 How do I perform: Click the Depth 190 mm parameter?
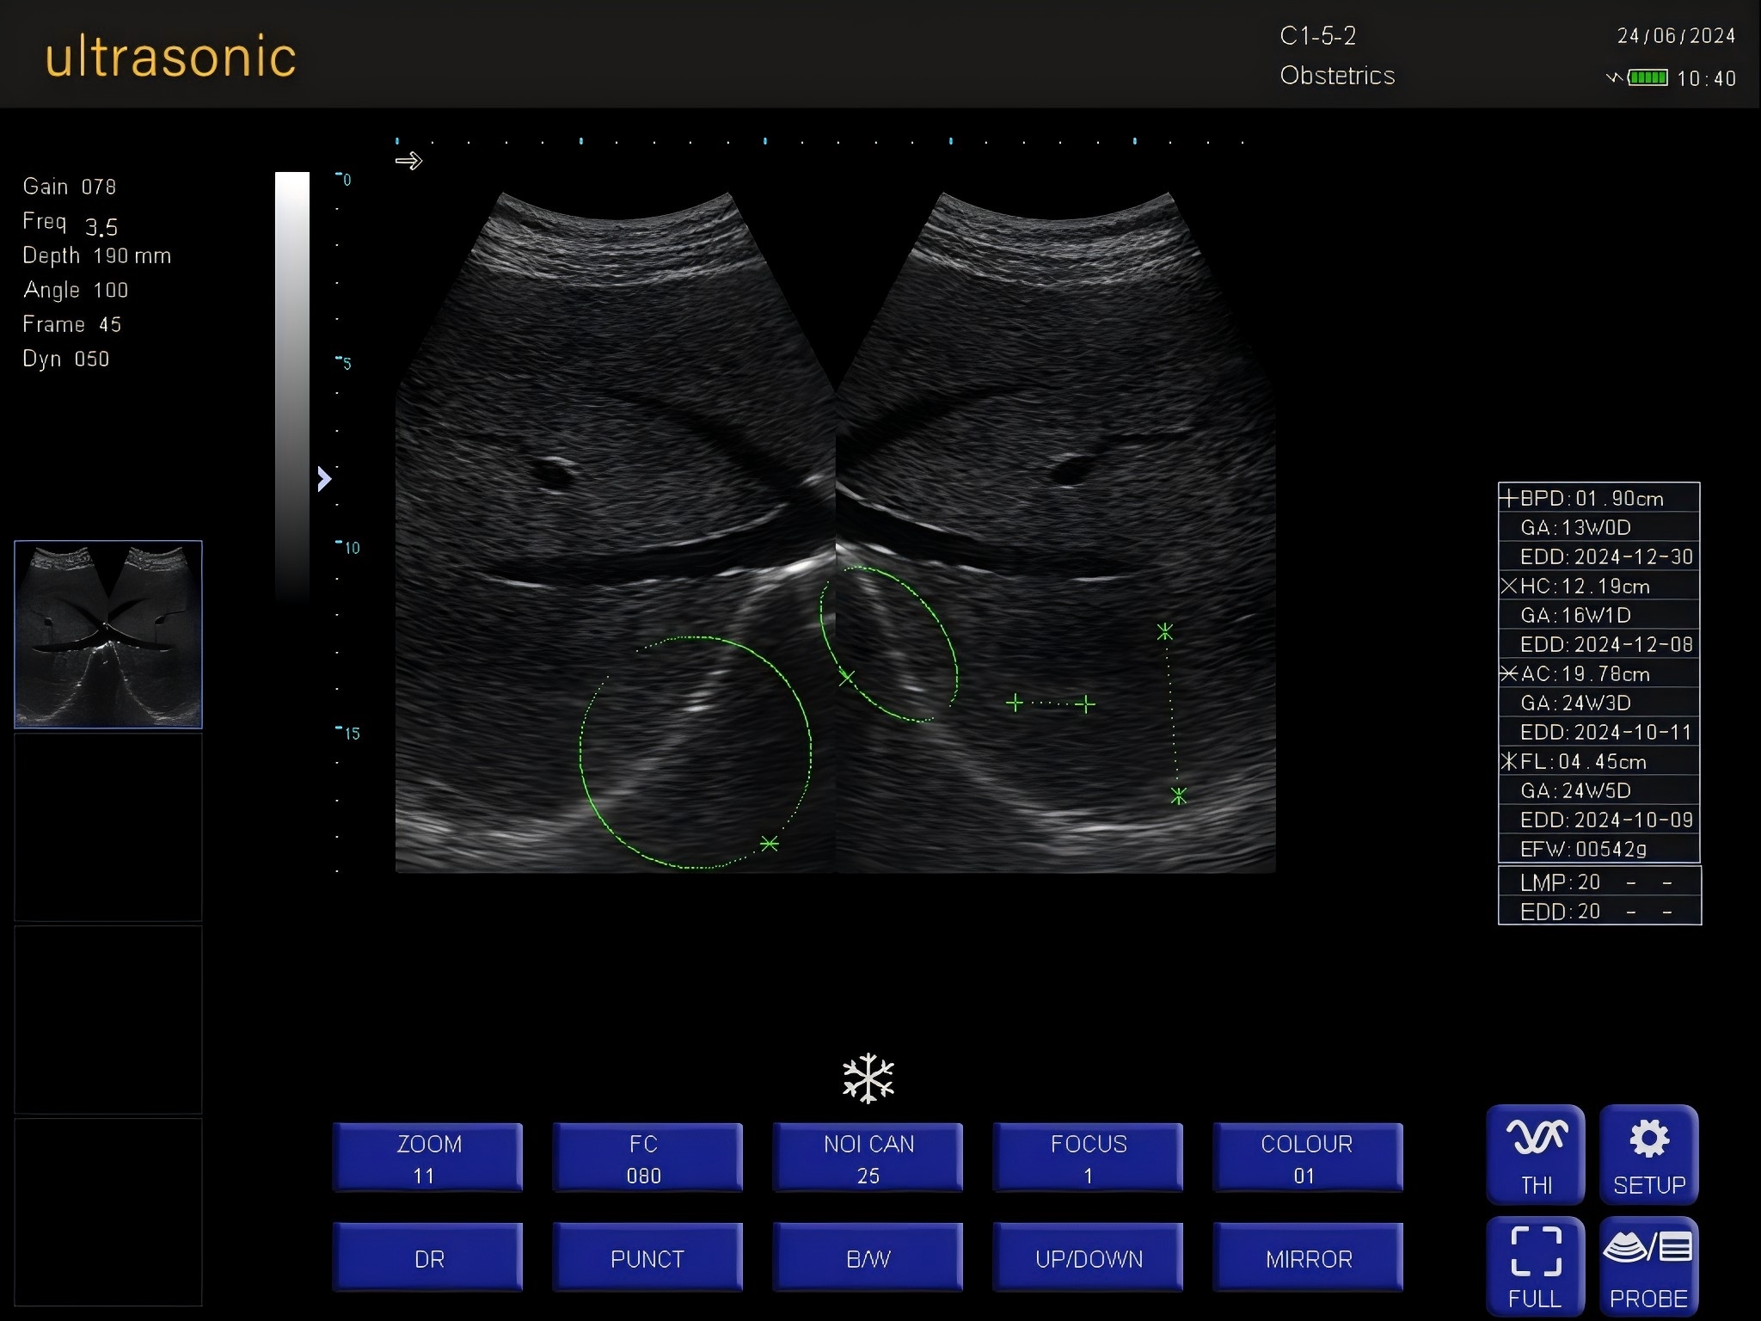(x=97, y=255)
